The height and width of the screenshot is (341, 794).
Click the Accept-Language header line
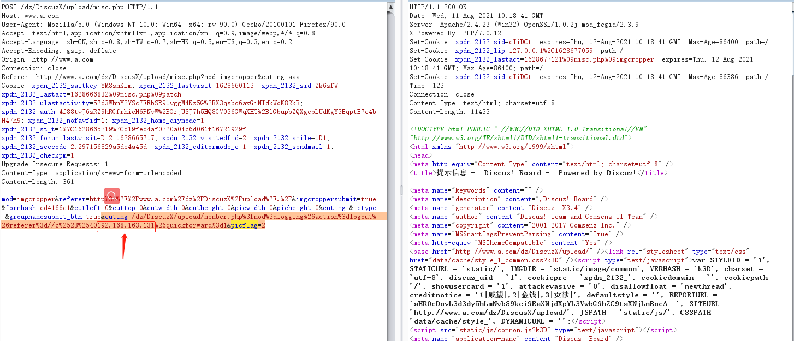point(146,42)
